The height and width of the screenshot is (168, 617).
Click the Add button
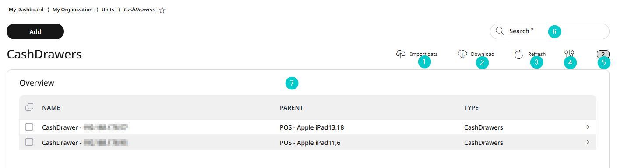pyautogui.click(x=35, y=31)
